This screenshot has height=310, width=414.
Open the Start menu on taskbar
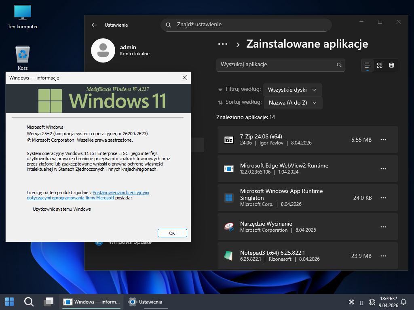[x=9, y=302]
